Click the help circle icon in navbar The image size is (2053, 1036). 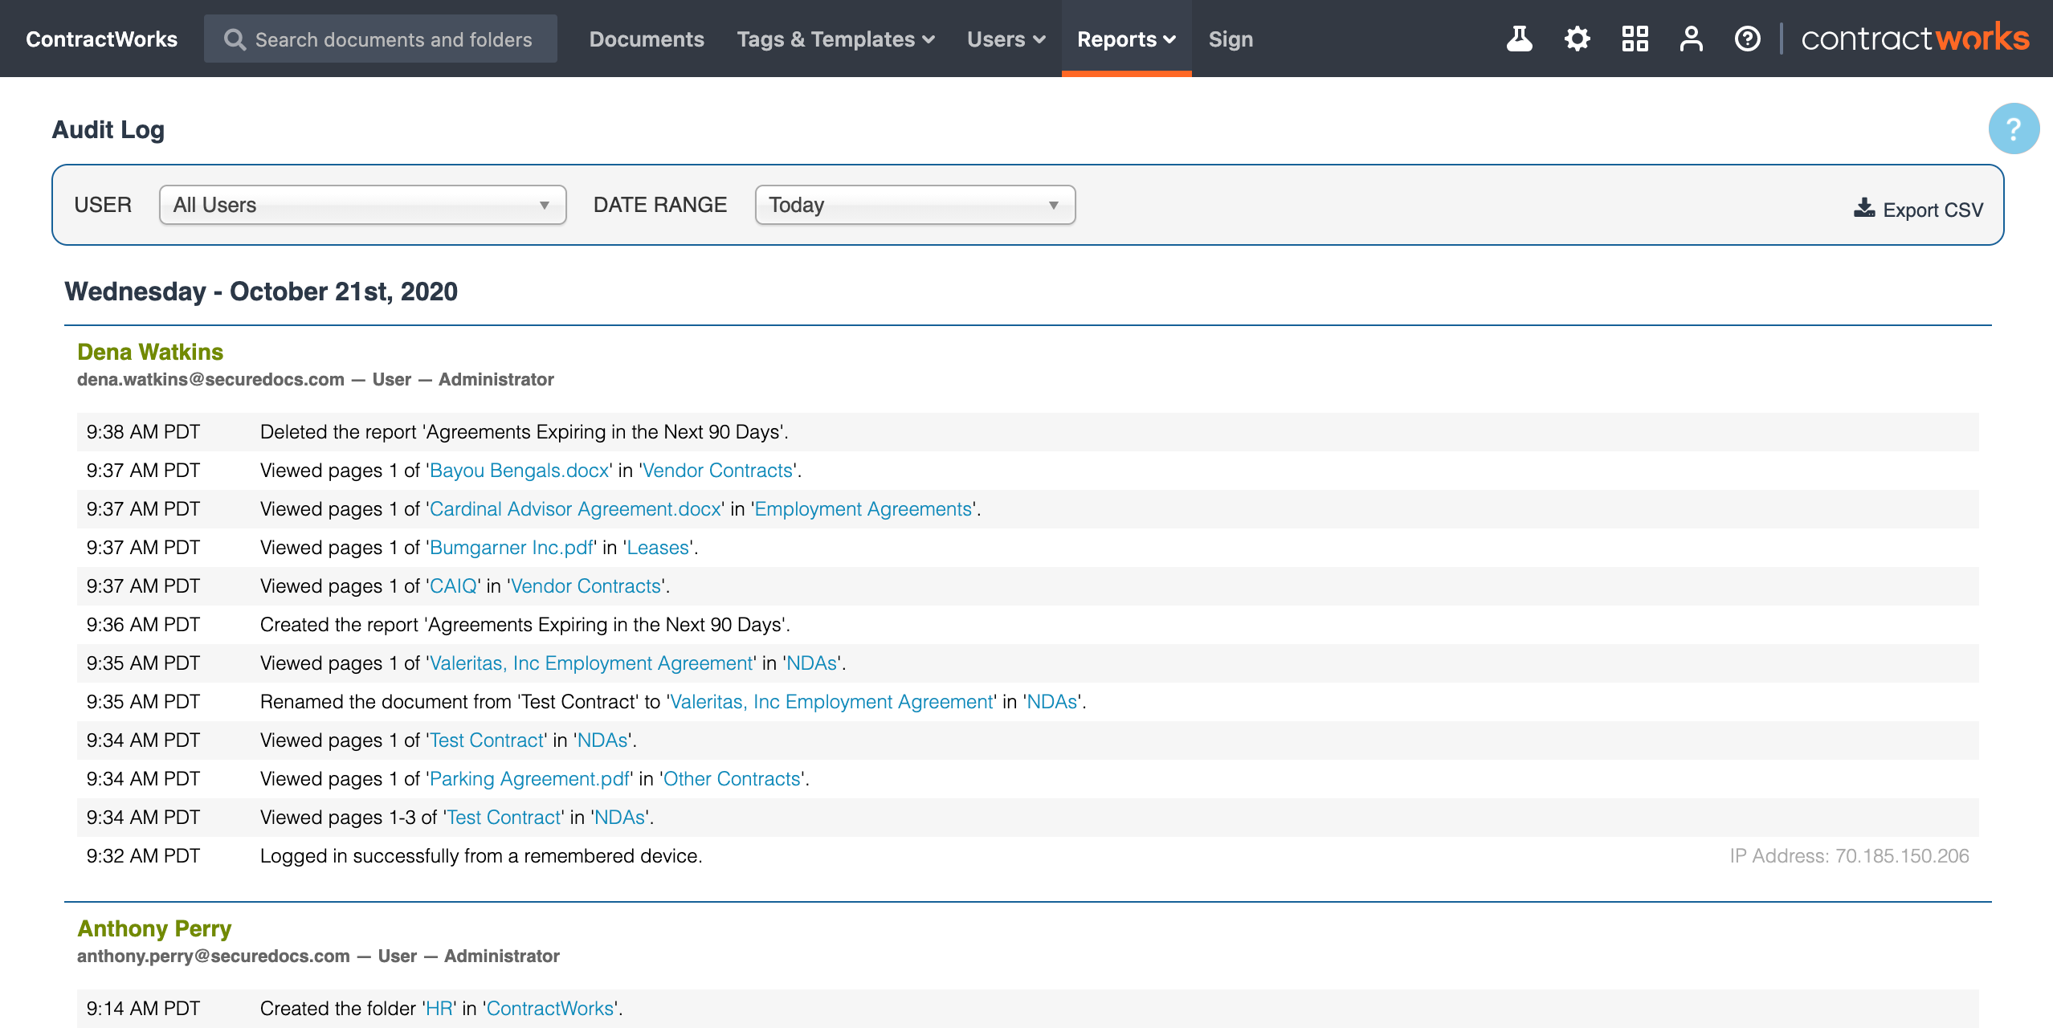[x=1747, y=39]
